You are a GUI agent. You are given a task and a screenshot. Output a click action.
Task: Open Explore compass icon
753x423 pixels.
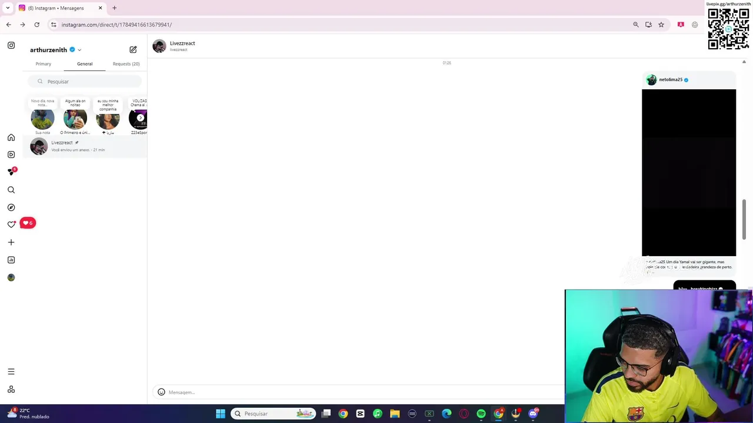pyautogui.click(x=11, y=207)
